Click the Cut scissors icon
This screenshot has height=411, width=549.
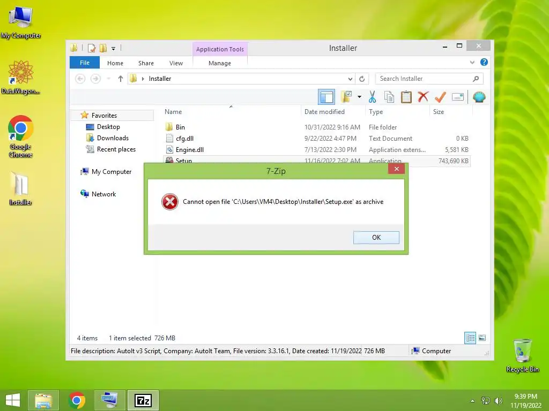pos(372,97)
